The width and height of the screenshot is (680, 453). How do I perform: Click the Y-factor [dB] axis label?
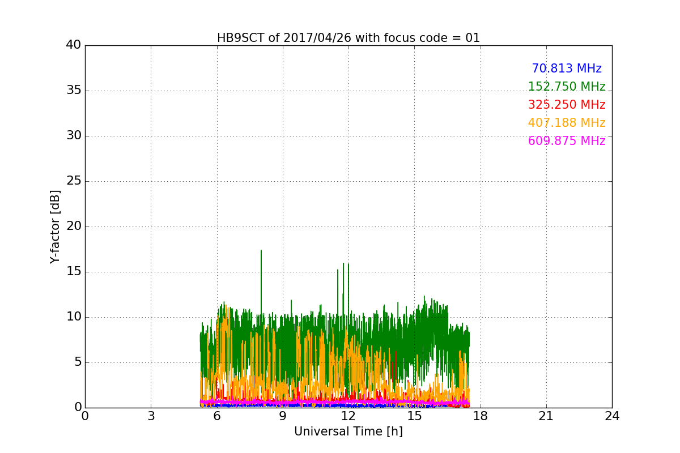tap(55, 226)
